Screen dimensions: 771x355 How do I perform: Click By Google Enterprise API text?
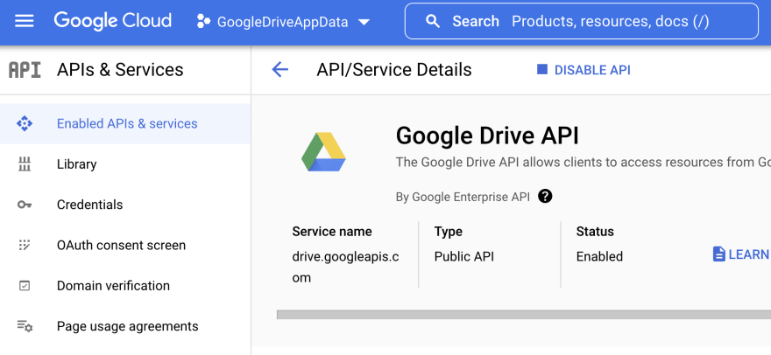[x=463, y=197]
